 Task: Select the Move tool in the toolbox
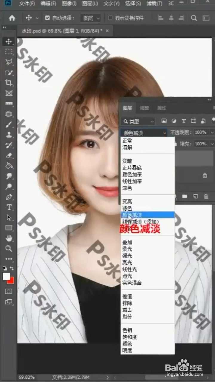click(9, 41)
